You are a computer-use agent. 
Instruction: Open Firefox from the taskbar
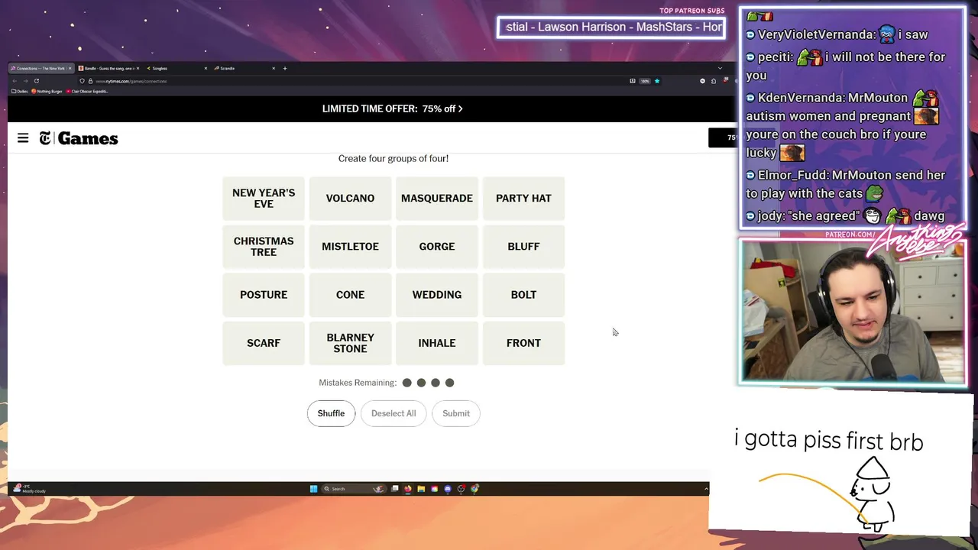408,489
